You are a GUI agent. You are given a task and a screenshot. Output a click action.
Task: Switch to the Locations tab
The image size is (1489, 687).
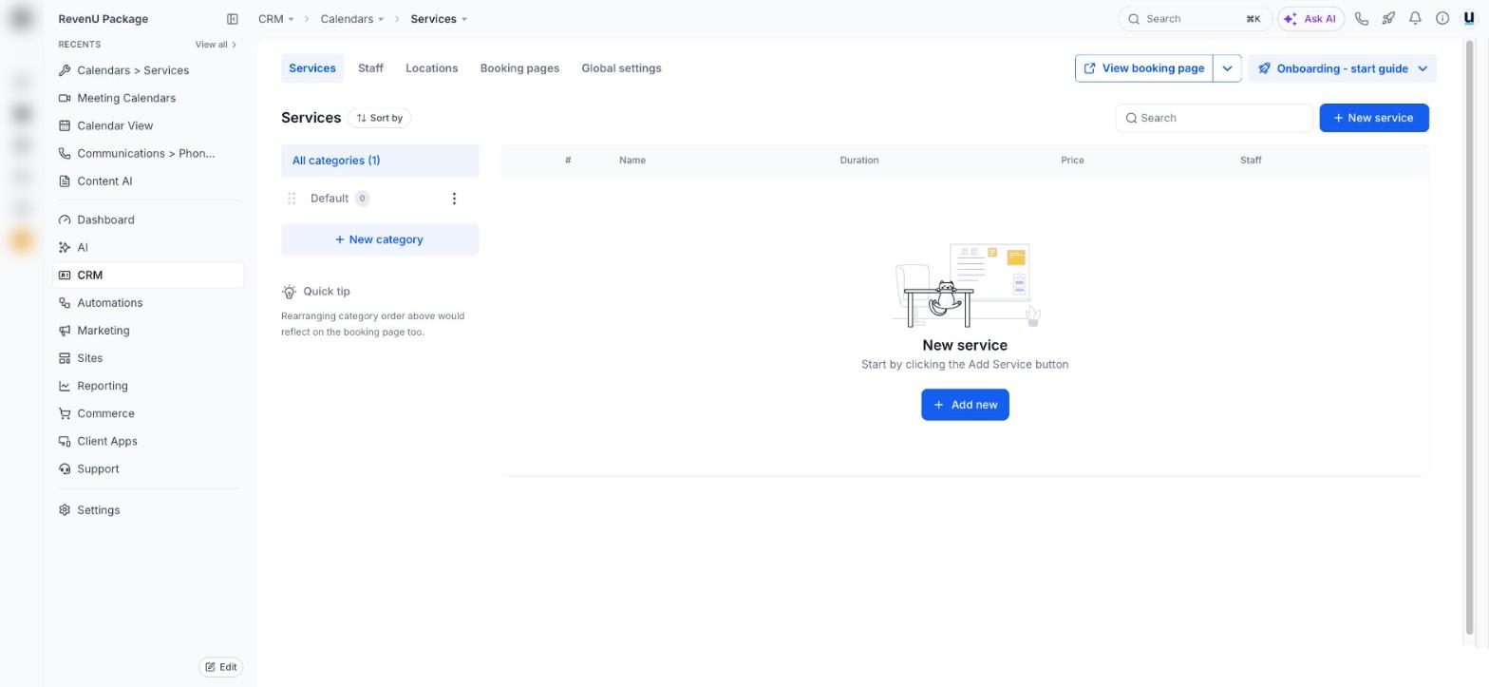(x=431, y=68)
